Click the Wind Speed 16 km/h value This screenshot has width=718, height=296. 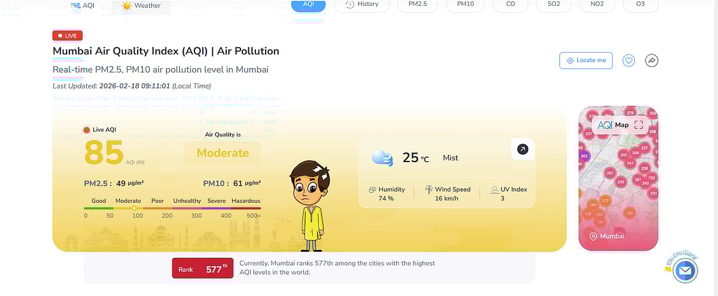coord(447,199)
